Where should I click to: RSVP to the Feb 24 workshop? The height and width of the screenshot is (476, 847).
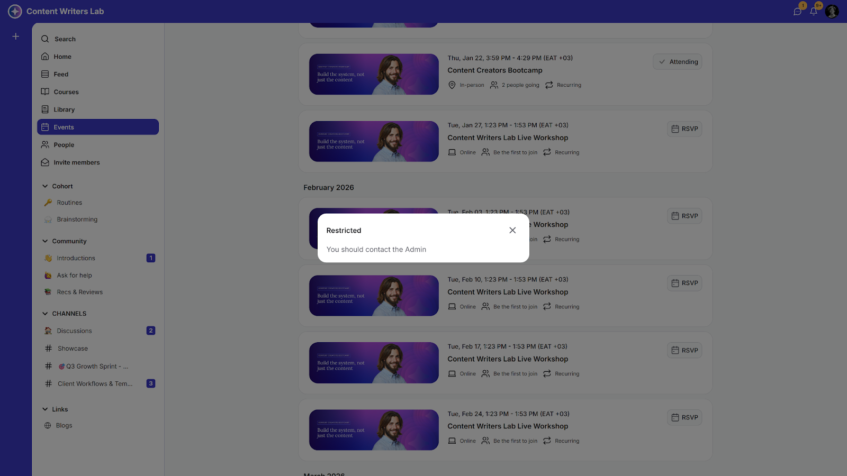pyautogui.click(x=684, y=418)
